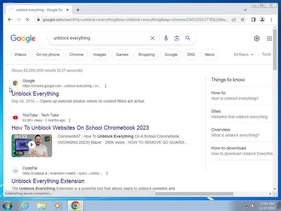This screenshot has width=281, height=211.
Task: Select the Games filter chip
Action: tap(122, 54)
